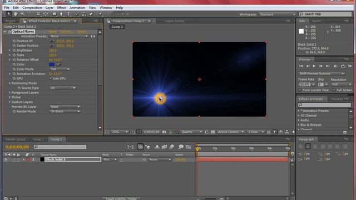Image resolution: width=356 pixels, height=200 pixels.
Task: Enable motion blur switch in timeline
Action: (172, 147)
